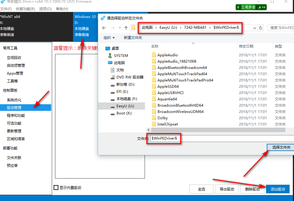Open the 文件(F) menu
The height and width of the screenshot is (201, 294).
(7, 9)
